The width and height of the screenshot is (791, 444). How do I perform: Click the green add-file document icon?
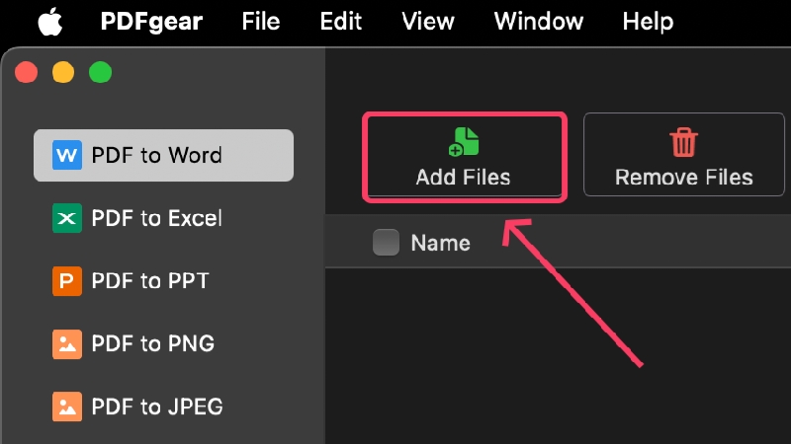464,142
